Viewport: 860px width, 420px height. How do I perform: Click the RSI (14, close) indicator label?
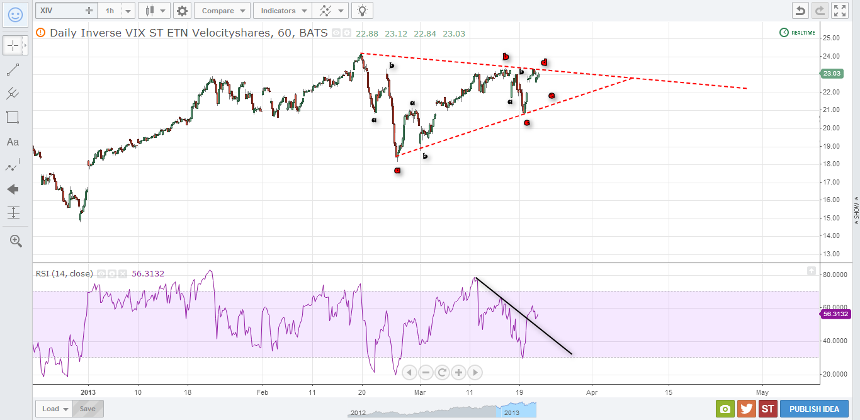(65, 274)
